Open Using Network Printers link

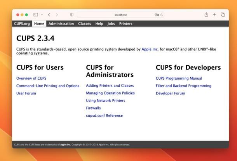[106, 100]
